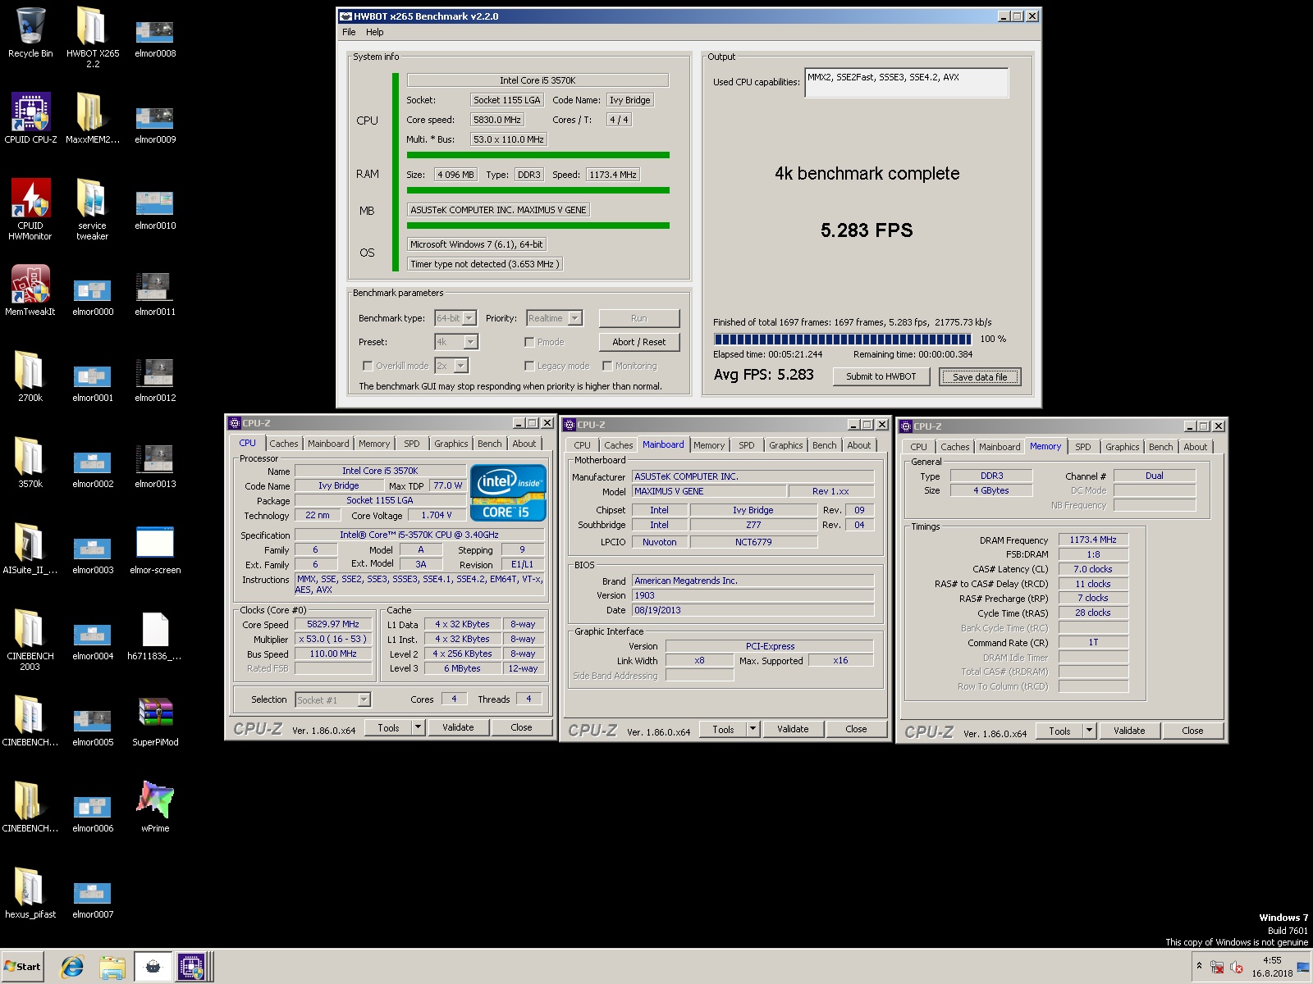
Task: Click the Core Speed 5829.97 MHz value
Action: tap(333, 624)
